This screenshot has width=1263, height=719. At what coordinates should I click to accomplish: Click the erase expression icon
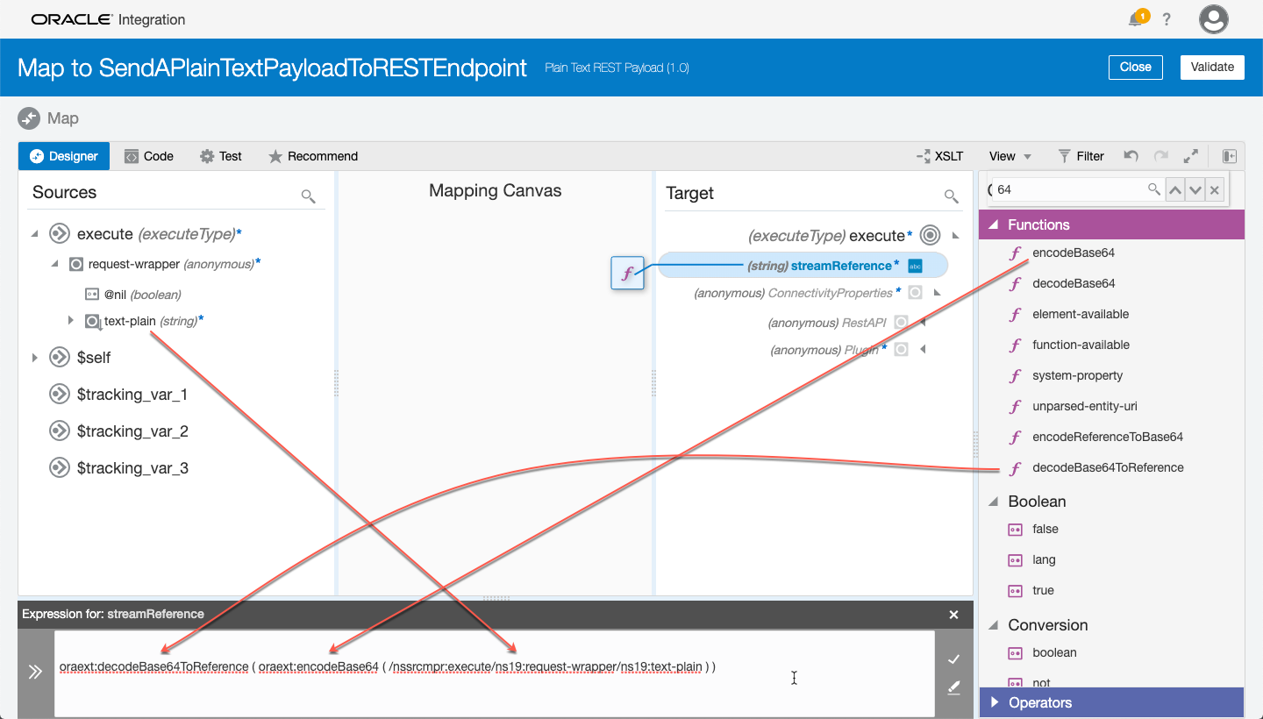[954, 688]
